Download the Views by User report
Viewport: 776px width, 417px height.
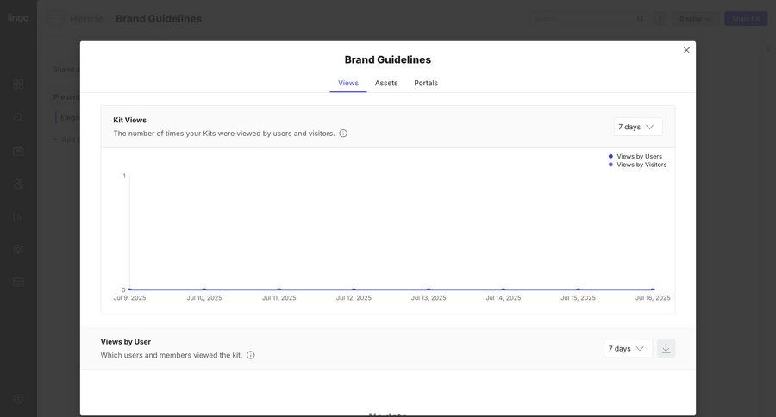[666, 348]
